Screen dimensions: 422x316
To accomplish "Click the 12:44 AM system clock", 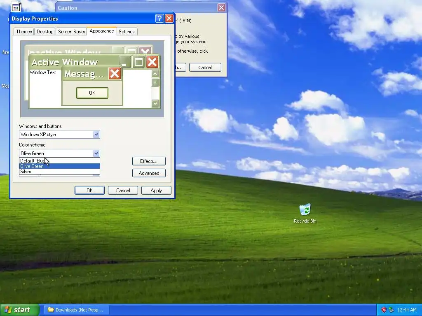I will click(407, 310).
